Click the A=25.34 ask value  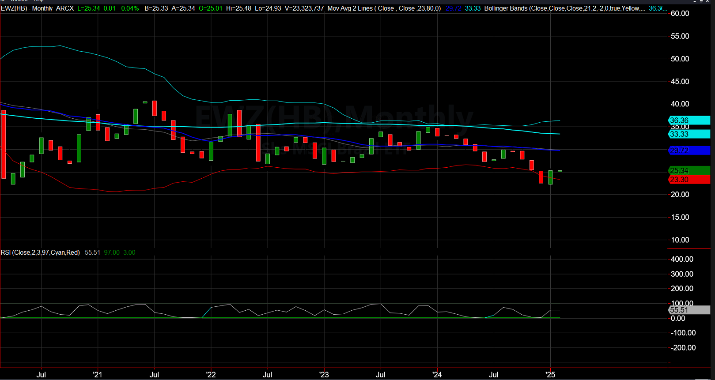pyautogui.click(x=183, y=8)
